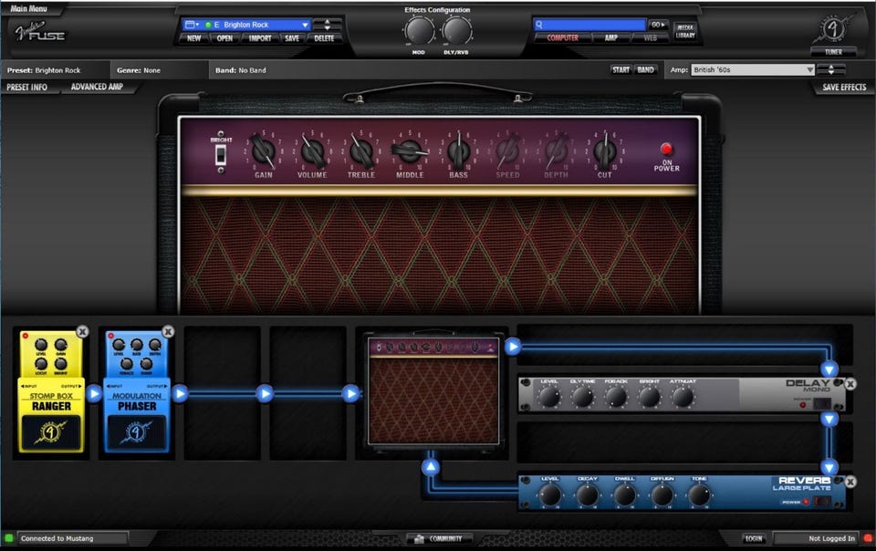Click the Band button

(645, 69)
